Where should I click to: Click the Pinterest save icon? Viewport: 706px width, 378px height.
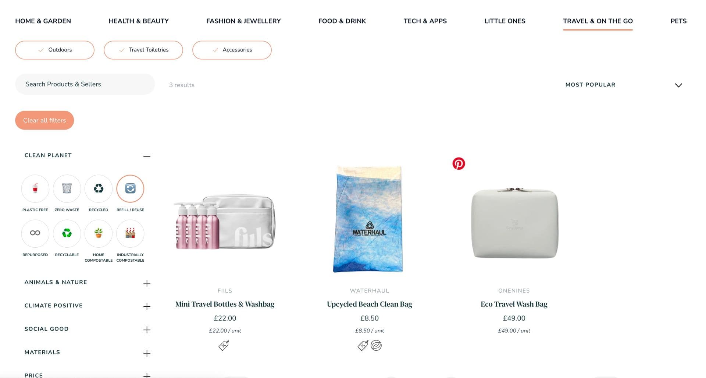pos(459,163)
